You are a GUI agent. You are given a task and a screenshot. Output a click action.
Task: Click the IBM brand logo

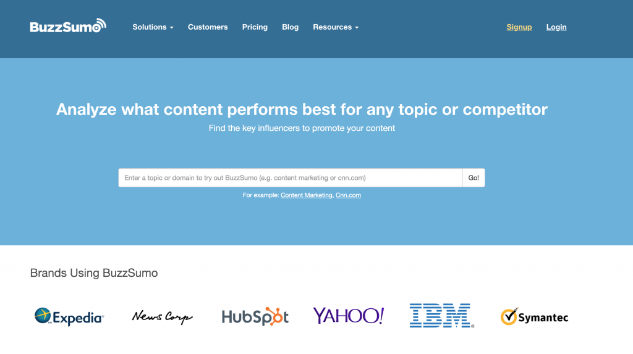tap(441, 315)
